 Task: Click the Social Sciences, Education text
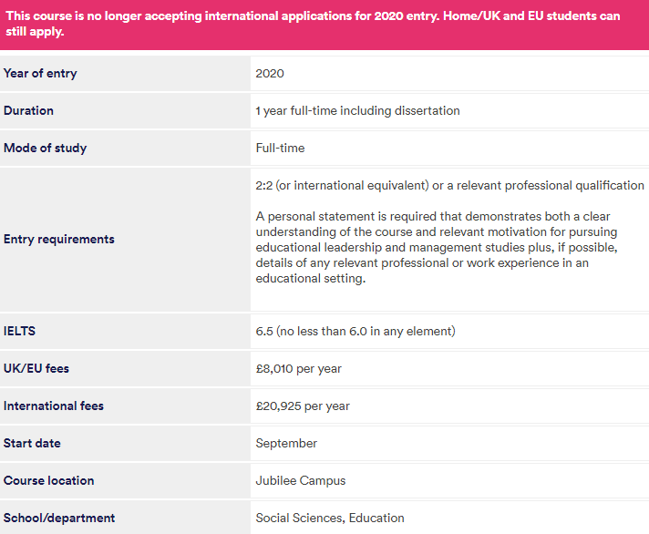coord(330,518)
